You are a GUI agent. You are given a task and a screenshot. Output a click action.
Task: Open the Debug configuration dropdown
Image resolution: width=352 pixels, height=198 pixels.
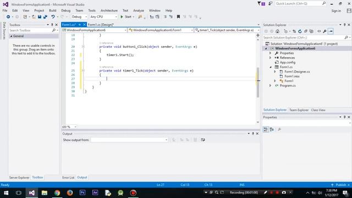[x=79, y=17]
